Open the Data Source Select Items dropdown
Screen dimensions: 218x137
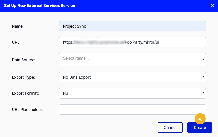point(132,60)
